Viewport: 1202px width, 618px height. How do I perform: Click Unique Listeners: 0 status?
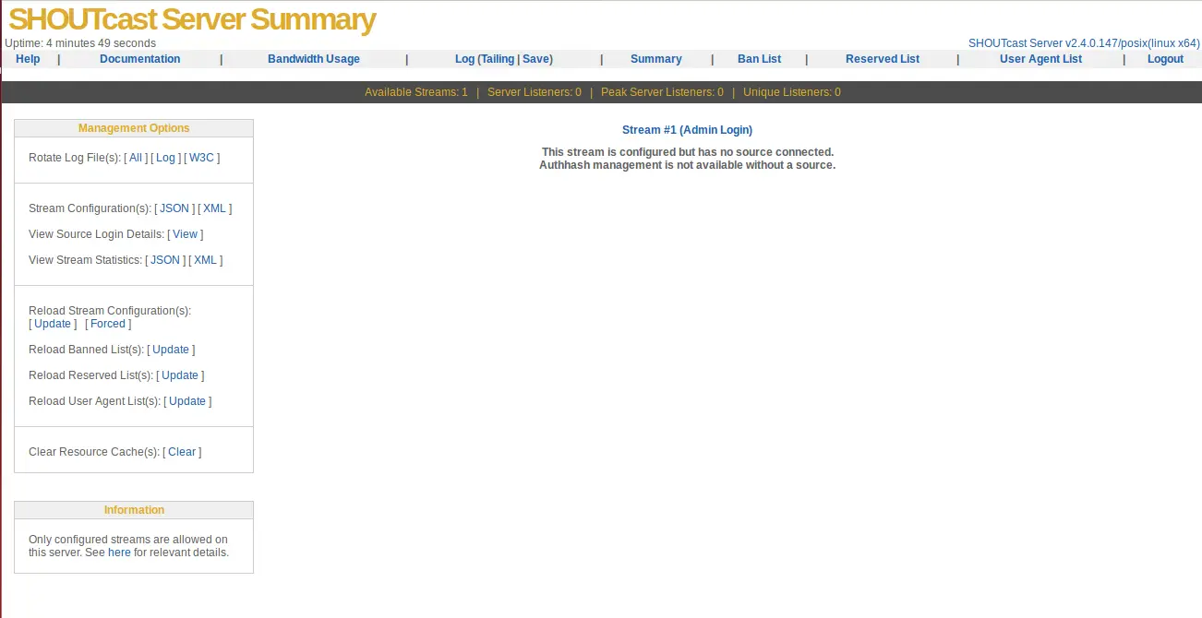(x=792, y=92)
